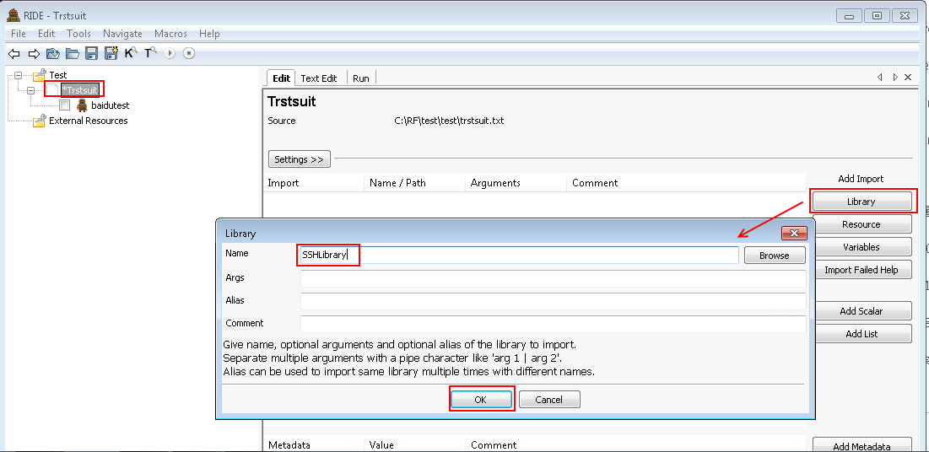Click the Resource import button
This screenshot has height=452, width=929.
[861, 224]
